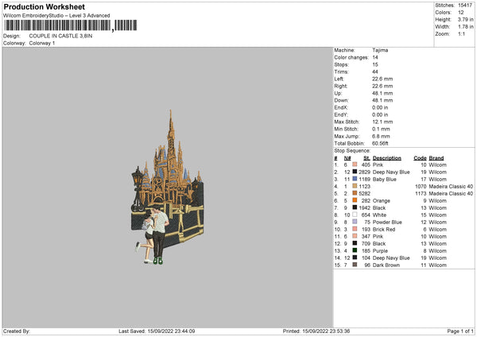Click the barcode in the worksheet header

[x=56, y=25]
